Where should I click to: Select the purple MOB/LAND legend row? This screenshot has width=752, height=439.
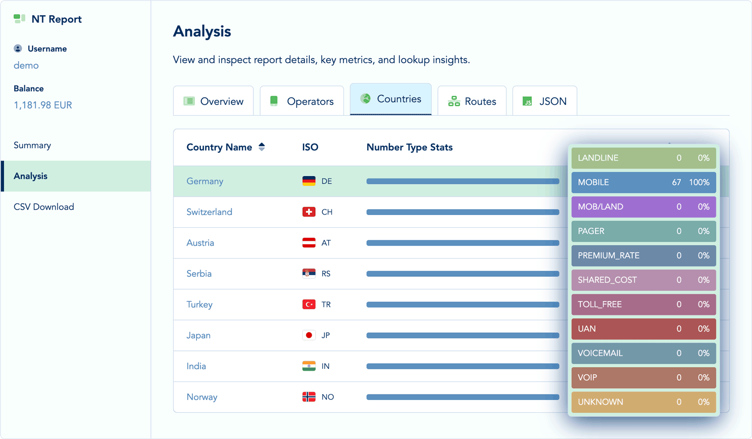(x=643, y=207)
